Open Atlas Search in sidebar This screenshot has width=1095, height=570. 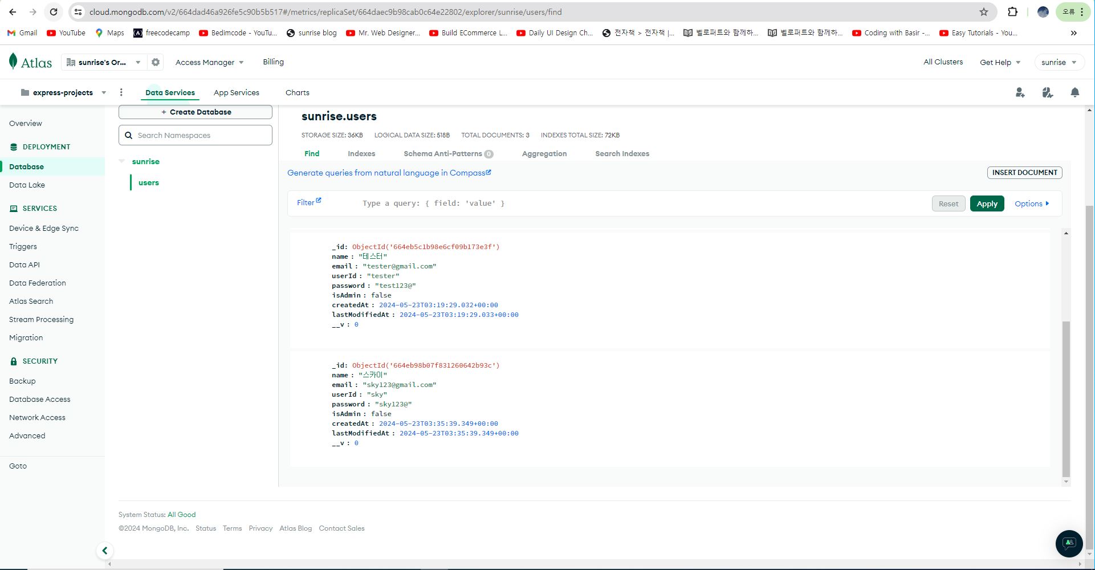pyautogui.click(x=31, y=301)
